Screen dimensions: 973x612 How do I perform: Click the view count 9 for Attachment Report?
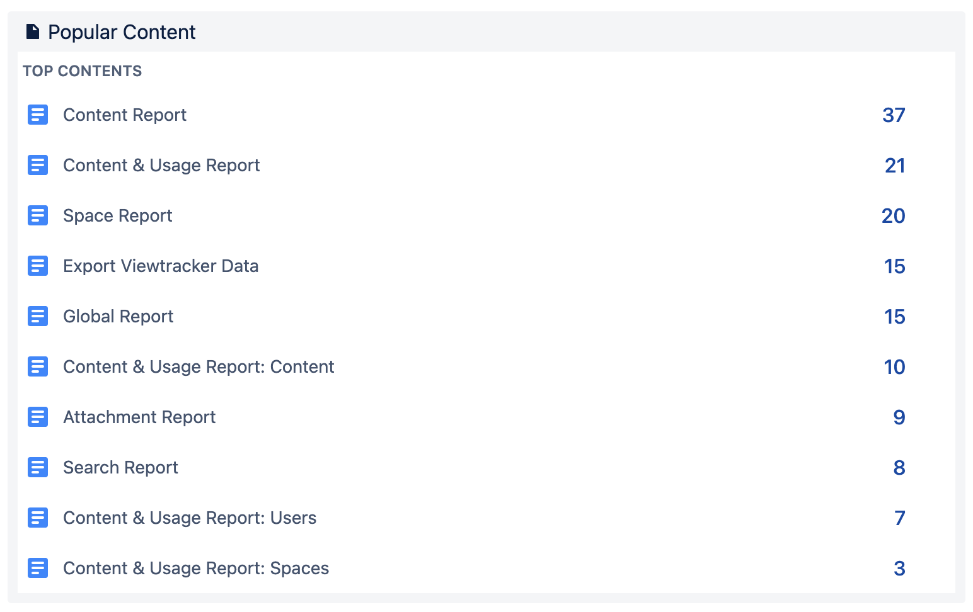(899, 417)
